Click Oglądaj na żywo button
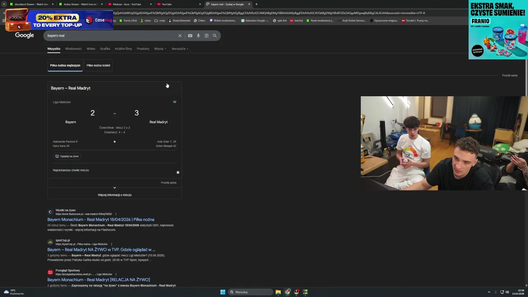 tap(67, 156)
